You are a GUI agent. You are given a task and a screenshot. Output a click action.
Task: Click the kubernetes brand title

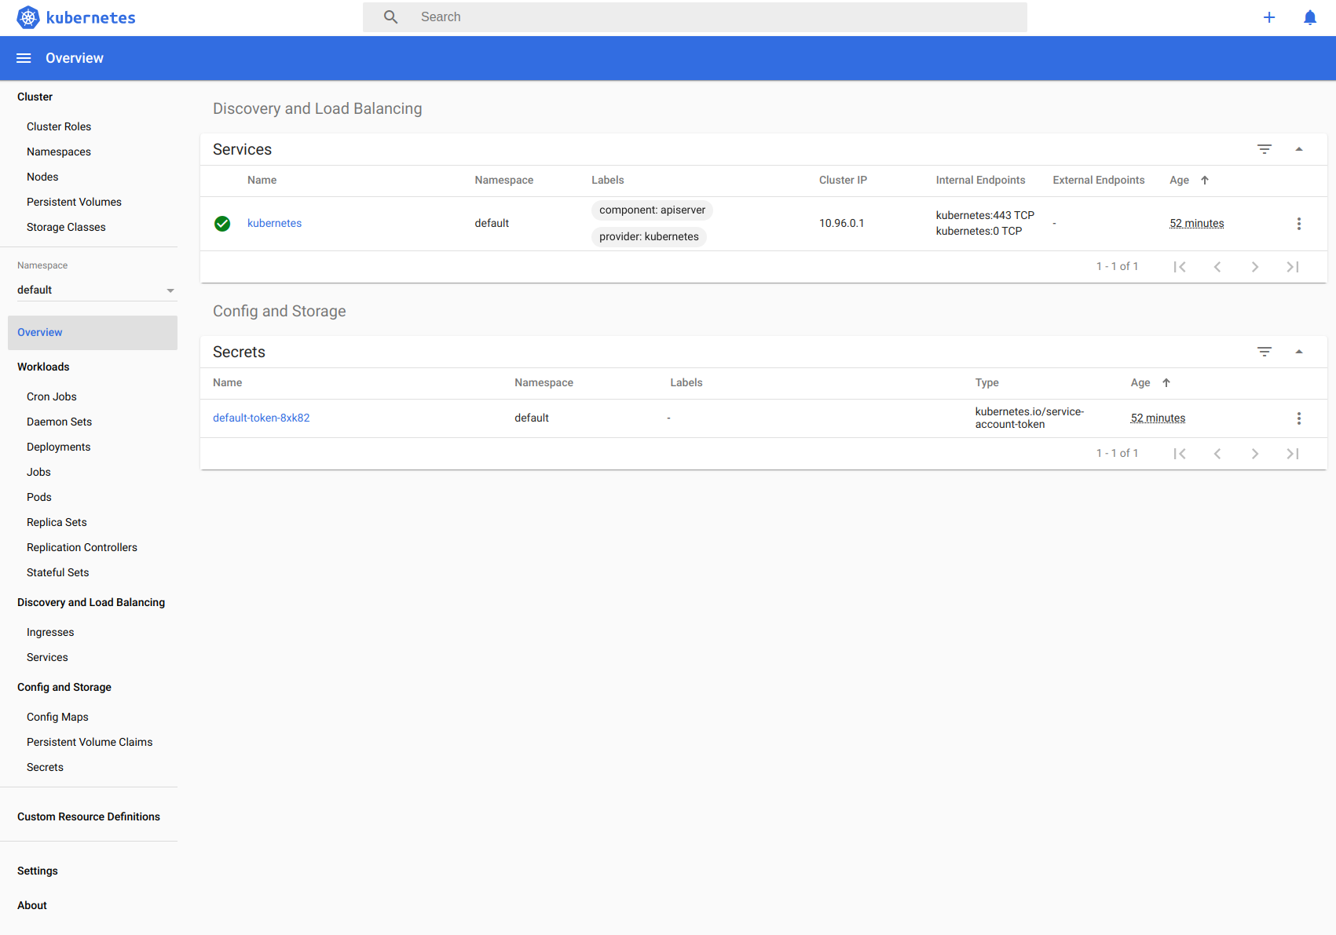click(90, 17)
